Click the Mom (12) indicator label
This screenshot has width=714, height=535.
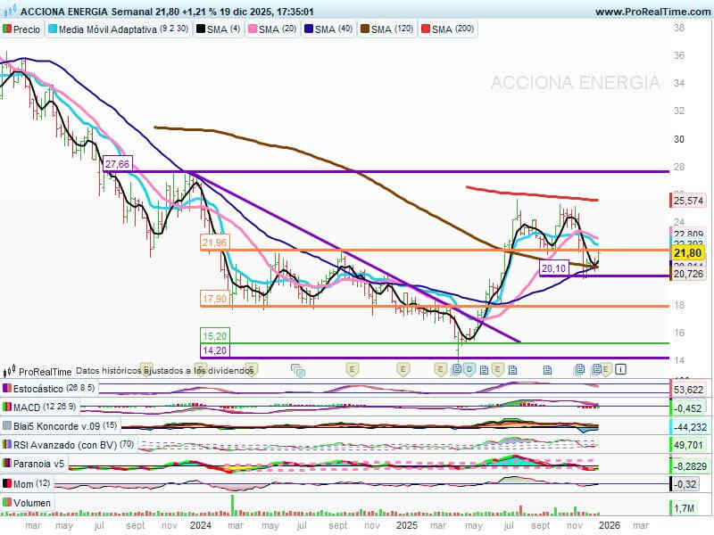coord(33,482)
